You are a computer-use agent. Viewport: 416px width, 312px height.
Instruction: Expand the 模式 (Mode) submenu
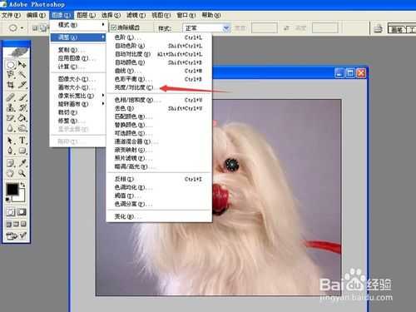coord(78,25)
